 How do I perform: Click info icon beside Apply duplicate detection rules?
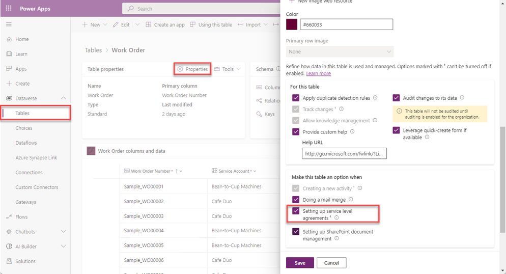pos(375,97)
